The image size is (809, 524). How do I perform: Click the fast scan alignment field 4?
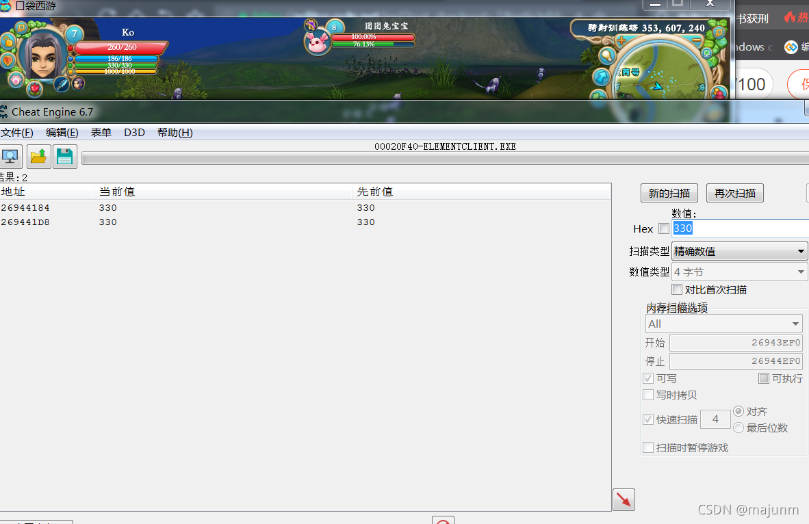point(715,419)
